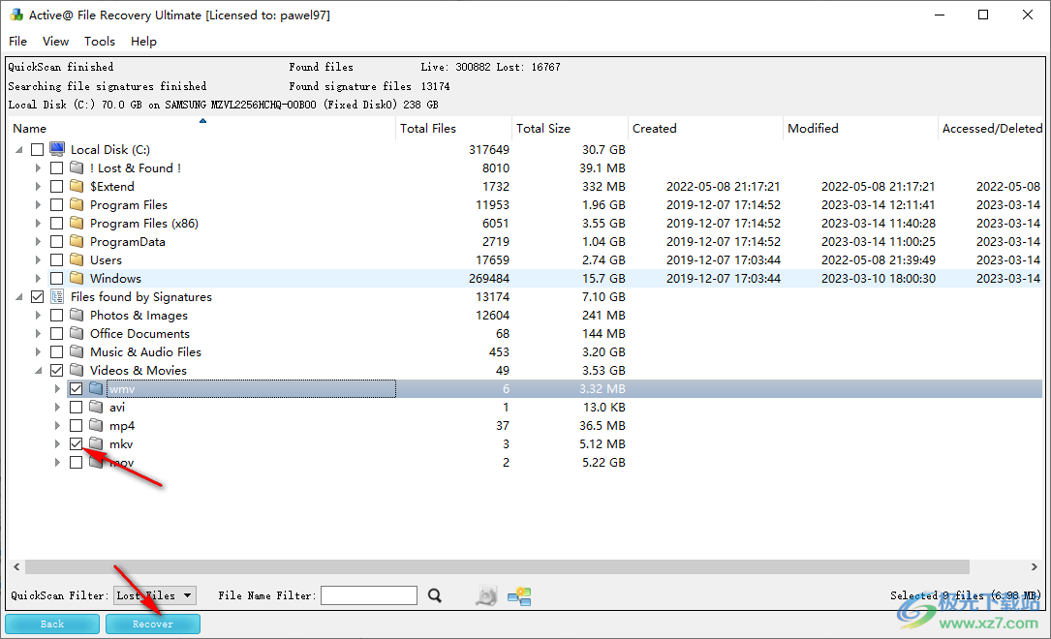Check the ! Lost & Found ! checkbox
The image size is (1051, 639).
click(x=57, y=167)
